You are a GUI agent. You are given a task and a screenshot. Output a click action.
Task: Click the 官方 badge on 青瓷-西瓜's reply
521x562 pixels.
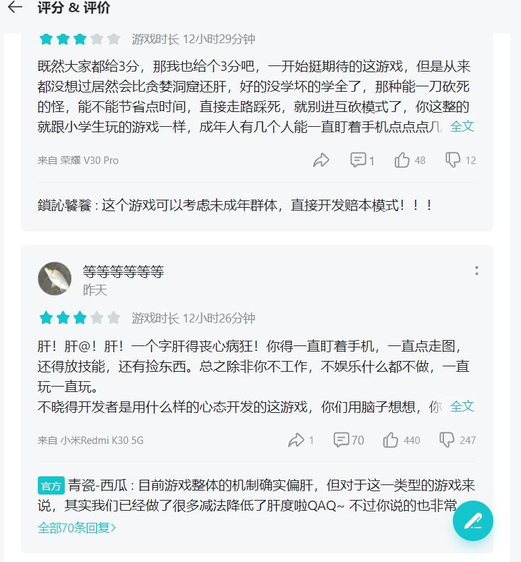pyautogui.click(x=51, y=486)
